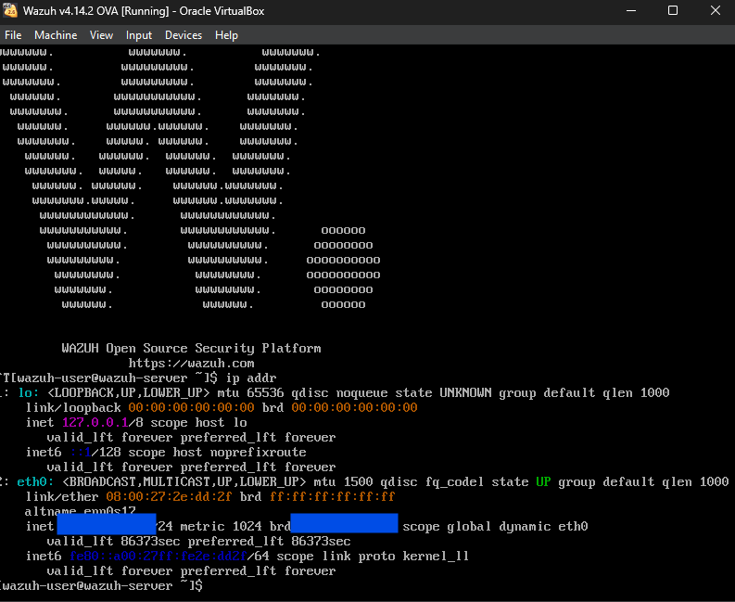The image size is (735, 602).
Task: Open the Input menu
Action: pos(139,35)
